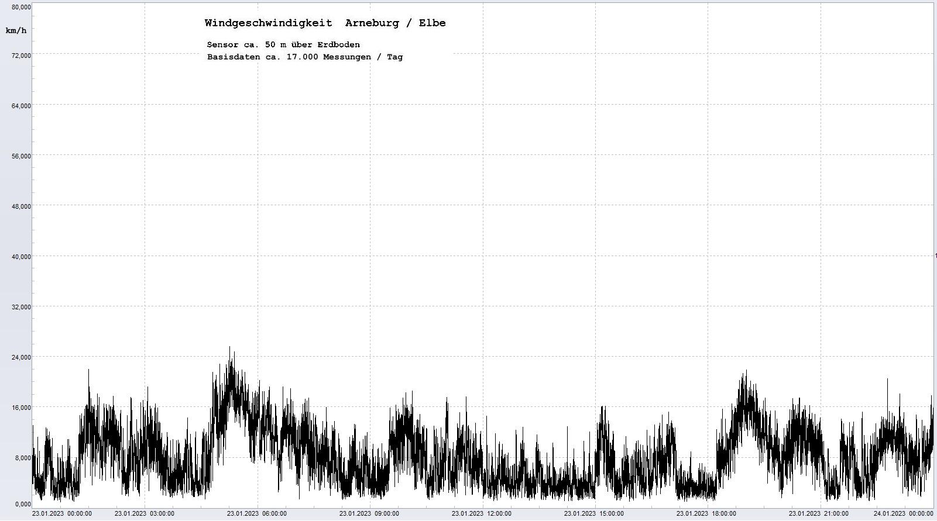The width and height of the screenshot is (937, 521).
Task: Pick the 23.01.2023 09:00:00 time label
Action: (369, 514)
